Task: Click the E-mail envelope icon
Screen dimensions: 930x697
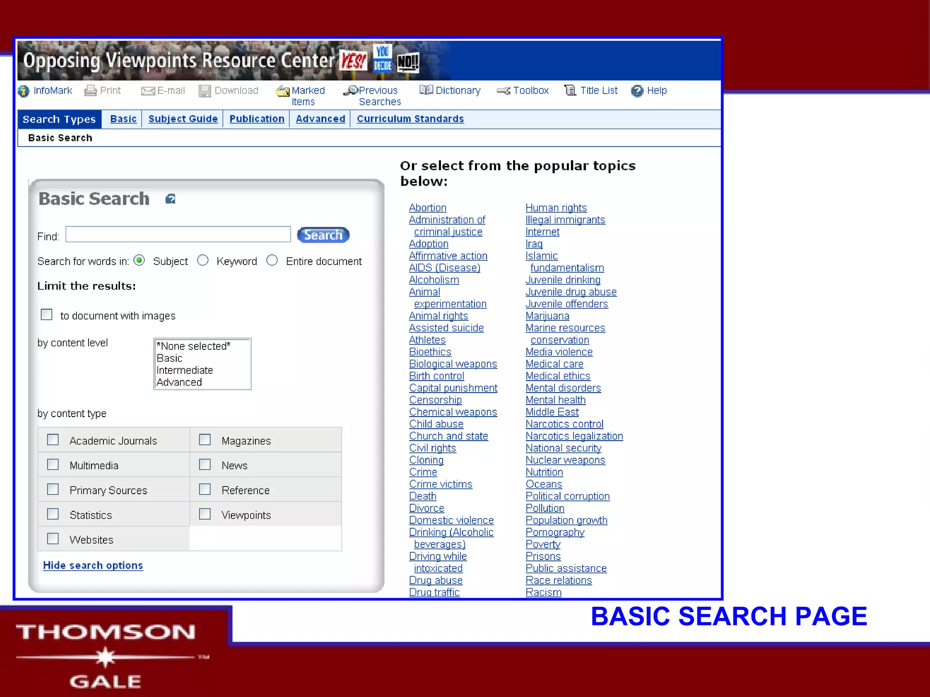Action: pyautogui.click(x=148, y=91)
